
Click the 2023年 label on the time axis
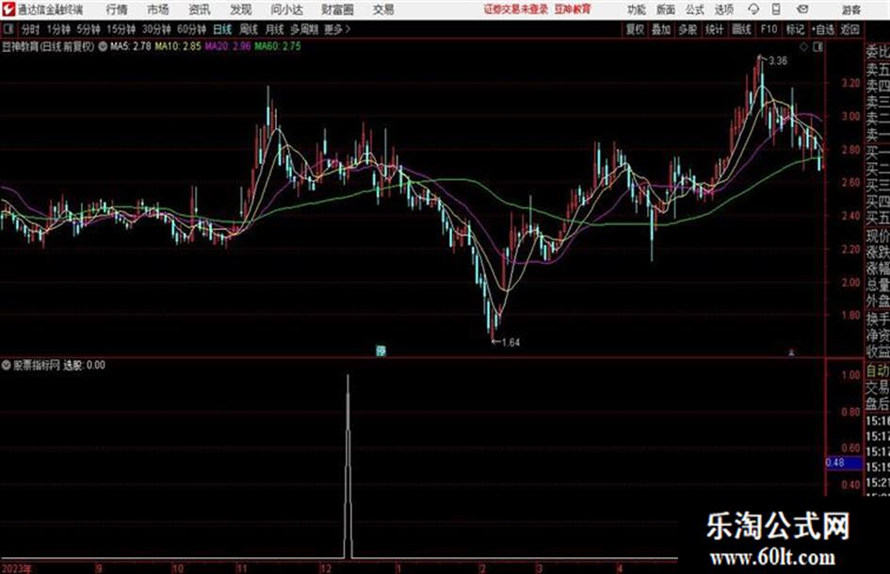16,568
